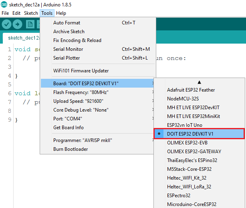
Task: Click Get Board Info
Action: coord(69,128)
